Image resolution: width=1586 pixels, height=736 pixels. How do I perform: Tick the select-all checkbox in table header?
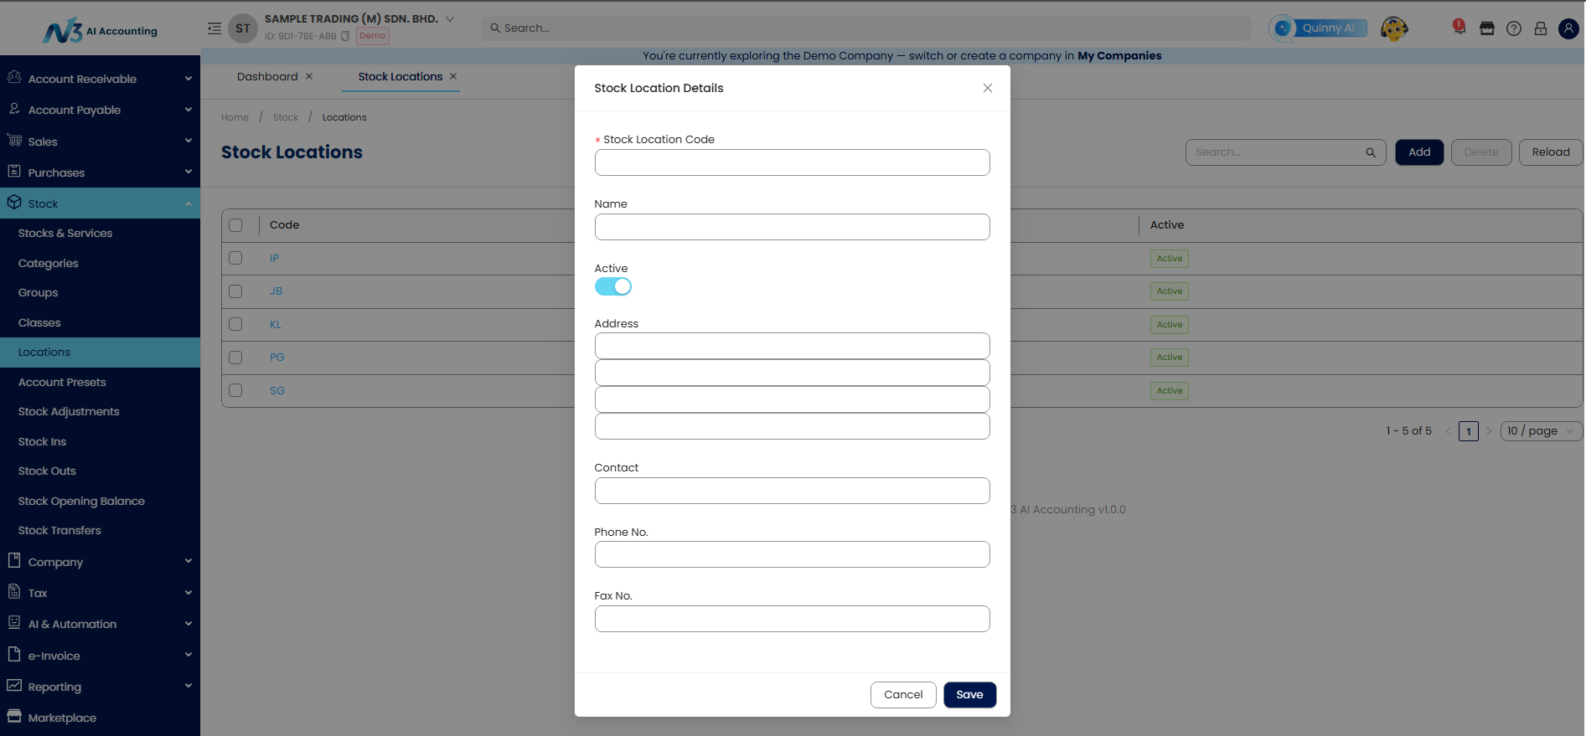point(235,225)
